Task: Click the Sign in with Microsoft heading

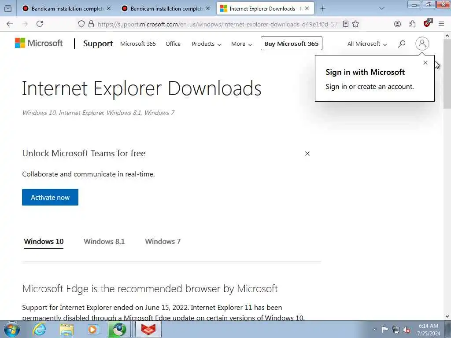Action: (x=365, y=72)
